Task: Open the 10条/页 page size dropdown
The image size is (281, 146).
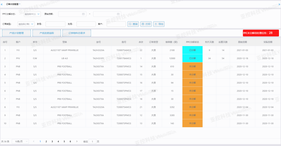Action: [21, 141]
